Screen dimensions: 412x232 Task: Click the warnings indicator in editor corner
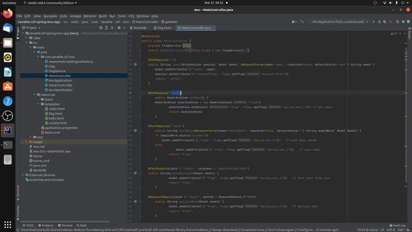(x=393, y=34)
